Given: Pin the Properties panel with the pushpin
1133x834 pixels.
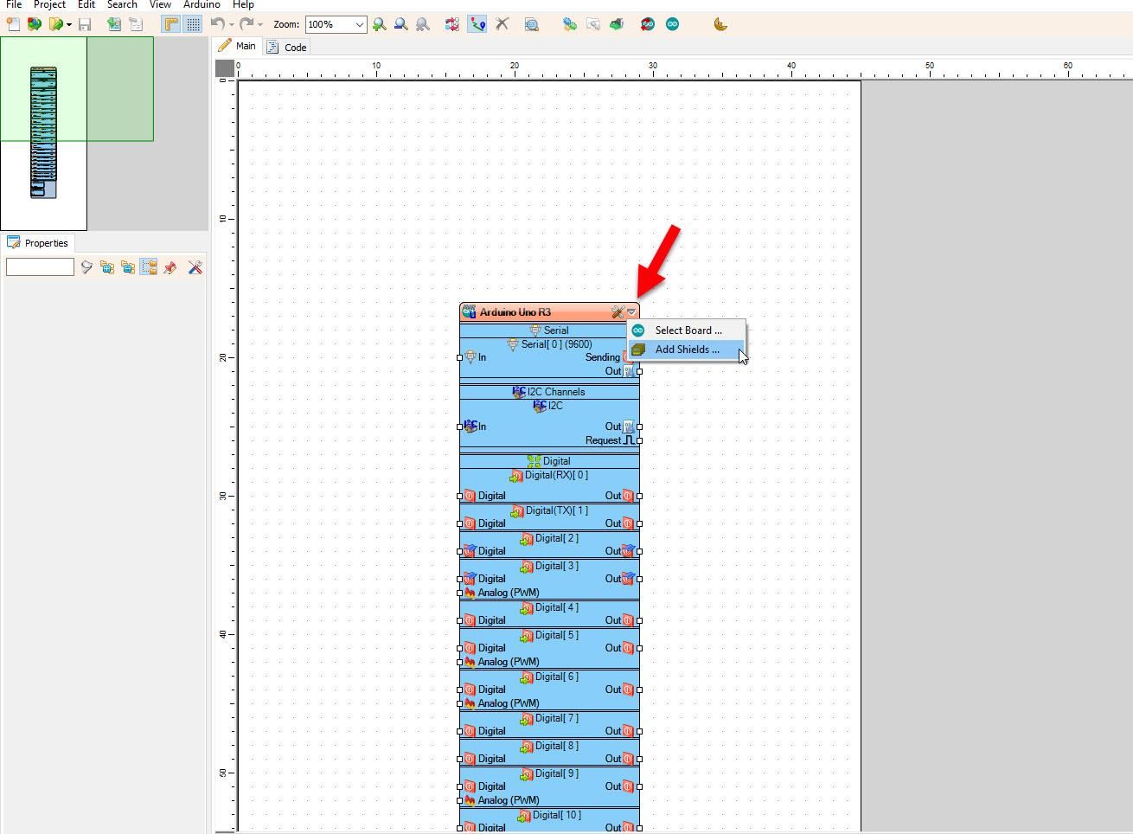Looking at the screenshot, I should pos(170,267).
